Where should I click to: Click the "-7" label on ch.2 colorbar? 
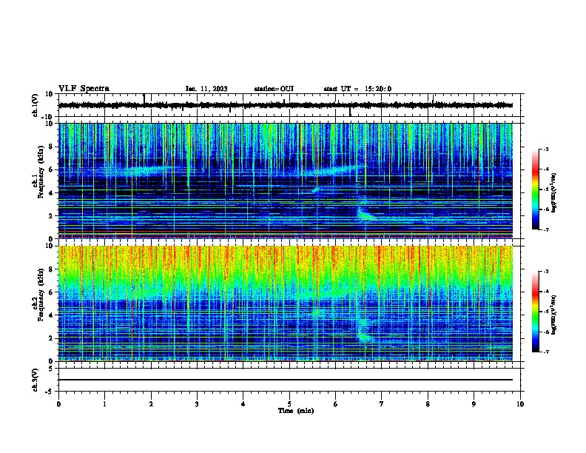(x=546, y=352)
